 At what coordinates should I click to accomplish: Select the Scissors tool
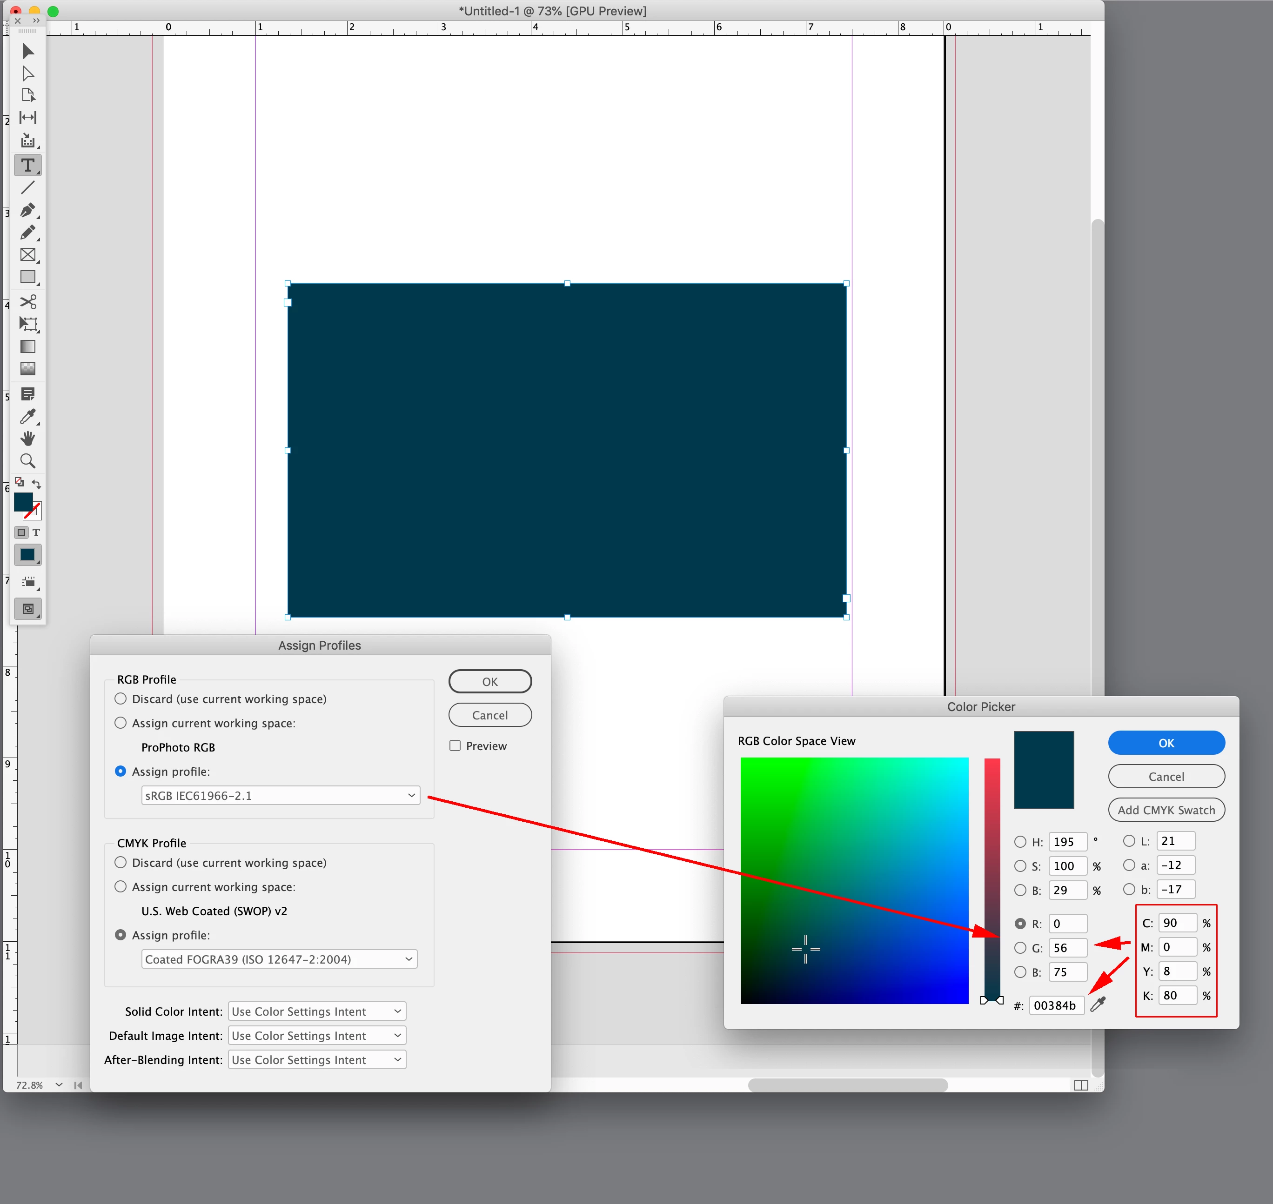[27, 302]
